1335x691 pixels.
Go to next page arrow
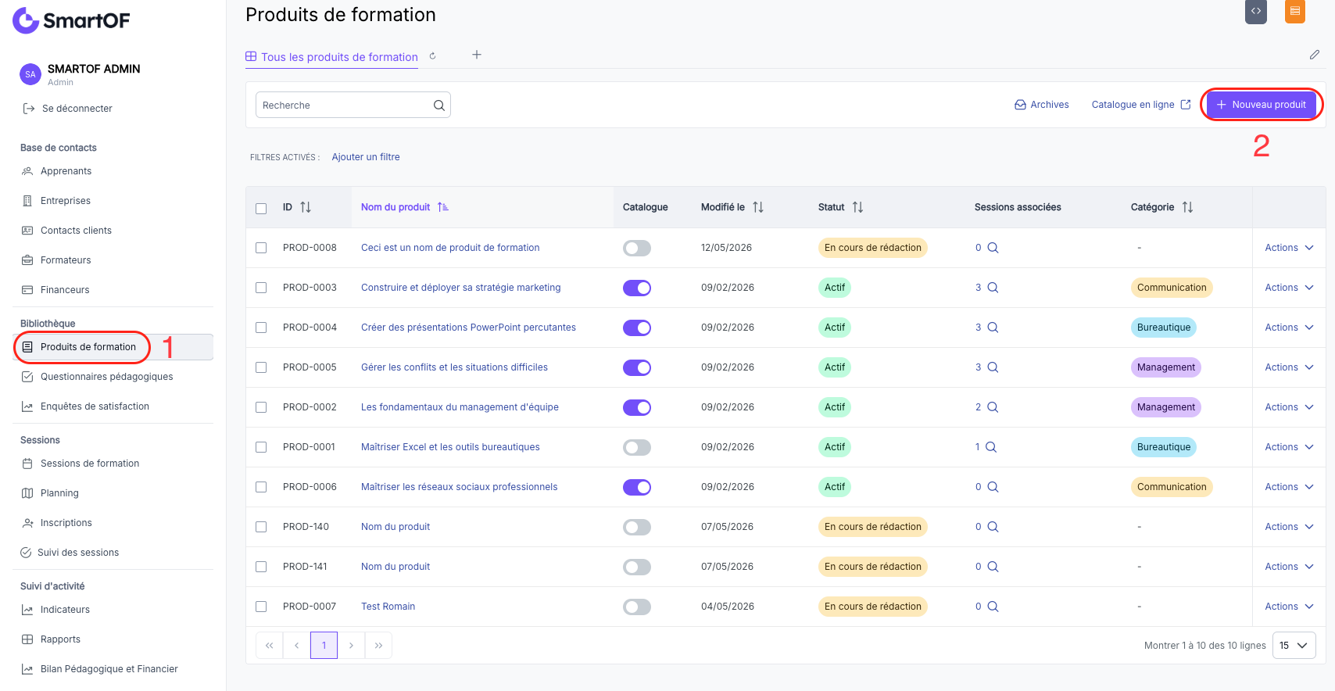tap(351, 646)
